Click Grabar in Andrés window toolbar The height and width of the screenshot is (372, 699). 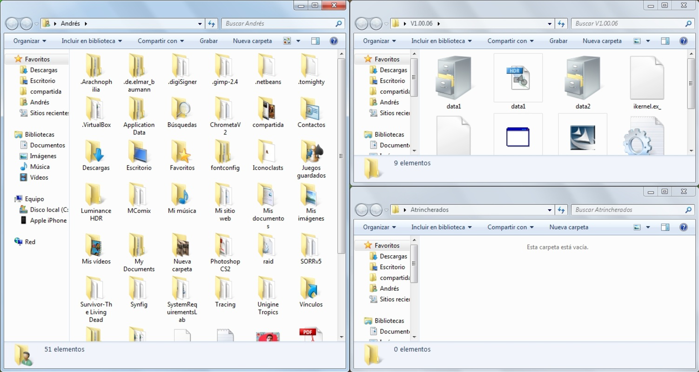tap(208, 41)
